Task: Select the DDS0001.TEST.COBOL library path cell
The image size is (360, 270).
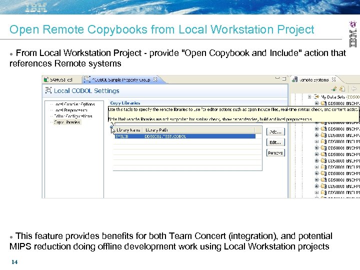Action: click(165, 136)
